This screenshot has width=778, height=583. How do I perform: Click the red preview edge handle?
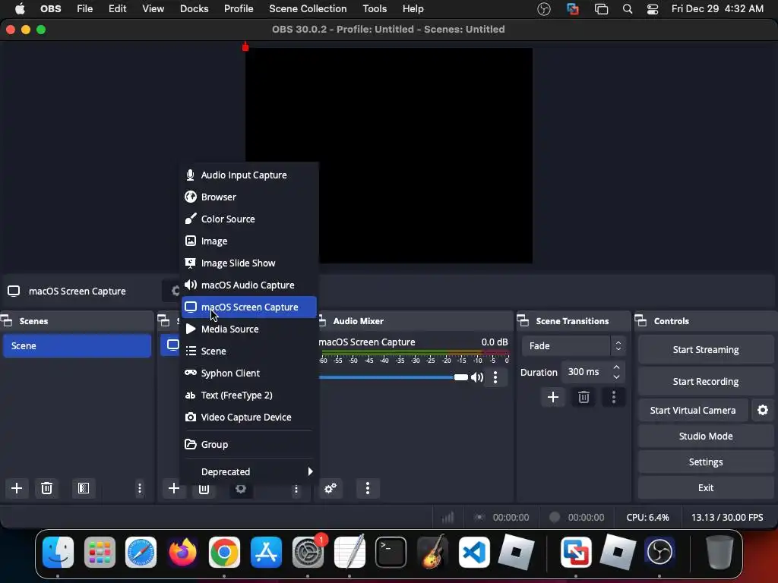[245, 47]
